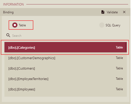The height and width of the screenshot is (104, 131).
Task: Close the Binding panel
Action: (124, 12)
